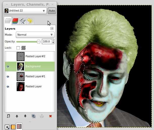Open the orange Patterns tab at bottom
The width and height of the screenshot is (154, 130).
[x=13, y=127]
